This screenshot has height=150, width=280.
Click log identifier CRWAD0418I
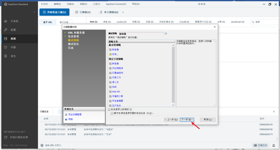coord(266,130)
